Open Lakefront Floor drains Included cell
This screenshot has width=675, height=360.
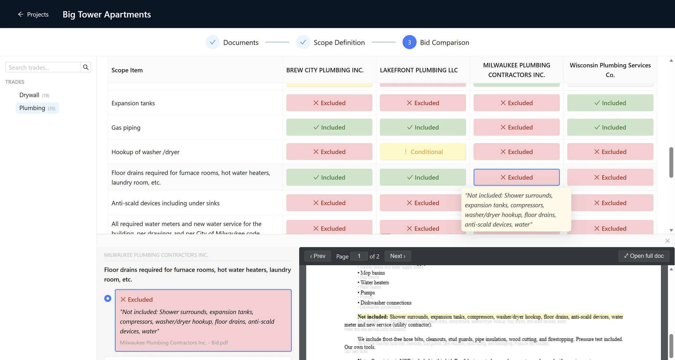coord(423,177)
